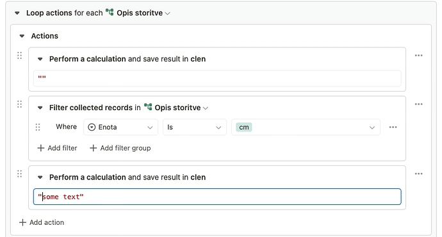Open more options for first calculation action
442x237 pixels.
point(418,56)
